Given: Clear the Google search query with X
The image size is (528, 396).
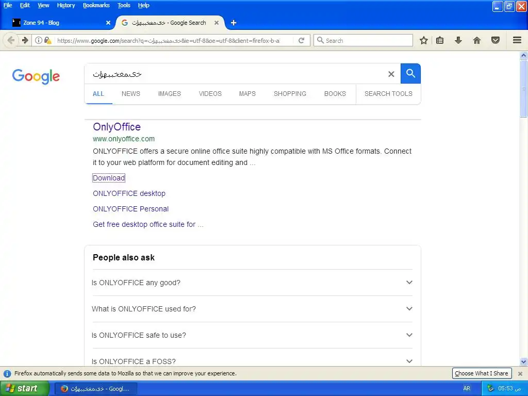Looking at the screenshot, I should click(391, 74).
